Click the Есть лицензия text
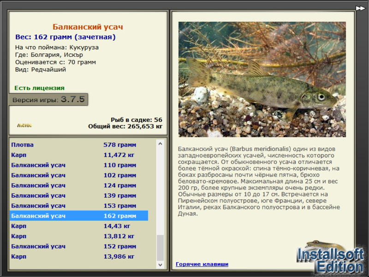The image size is (369, 277). tap(39, 88)
